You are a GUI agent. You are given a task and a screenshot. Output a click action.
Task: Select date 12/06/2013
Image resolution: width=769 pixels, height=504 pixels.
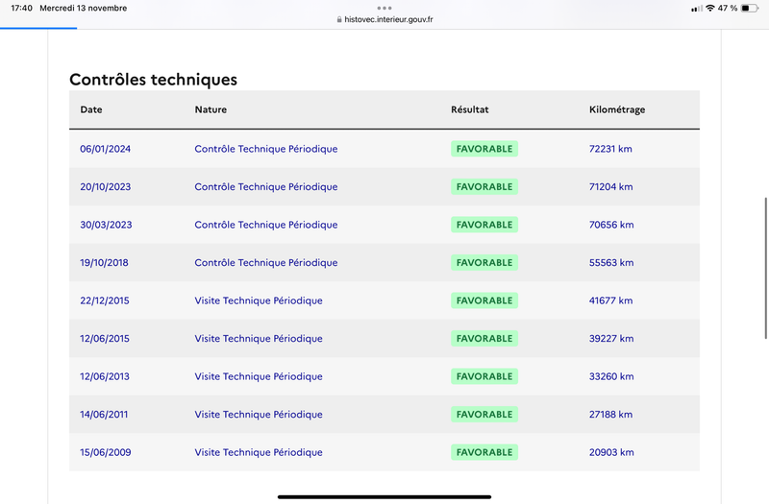(x=105, y=376)
